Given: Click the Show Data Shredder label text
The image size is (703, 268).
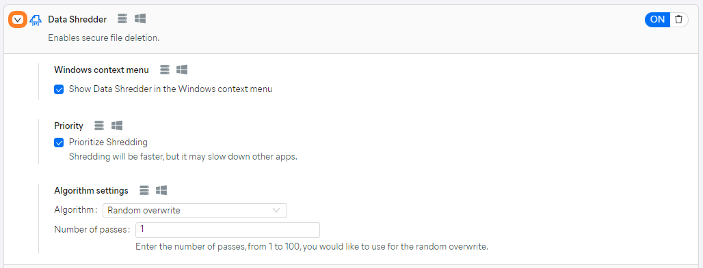Looking at the screenshot, I should (x=170, y=89).
